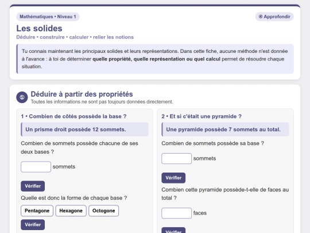This screenshot has height=233, width=310.
Task: Click the subtitle "Déduire • construire • calculer • relier les notions"
Action: pos(75,37)
